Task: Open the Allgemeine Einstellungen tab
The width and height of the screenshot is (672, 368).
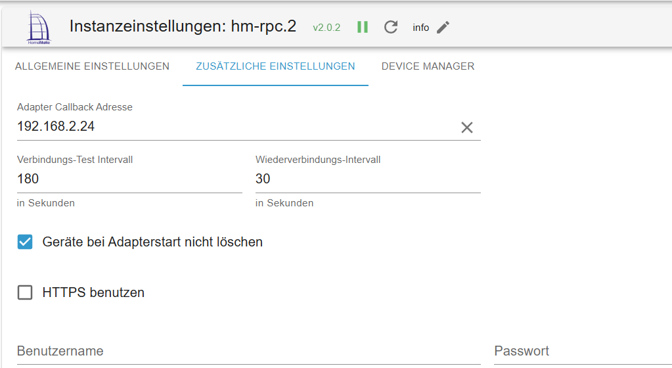Action: point(92,66)
